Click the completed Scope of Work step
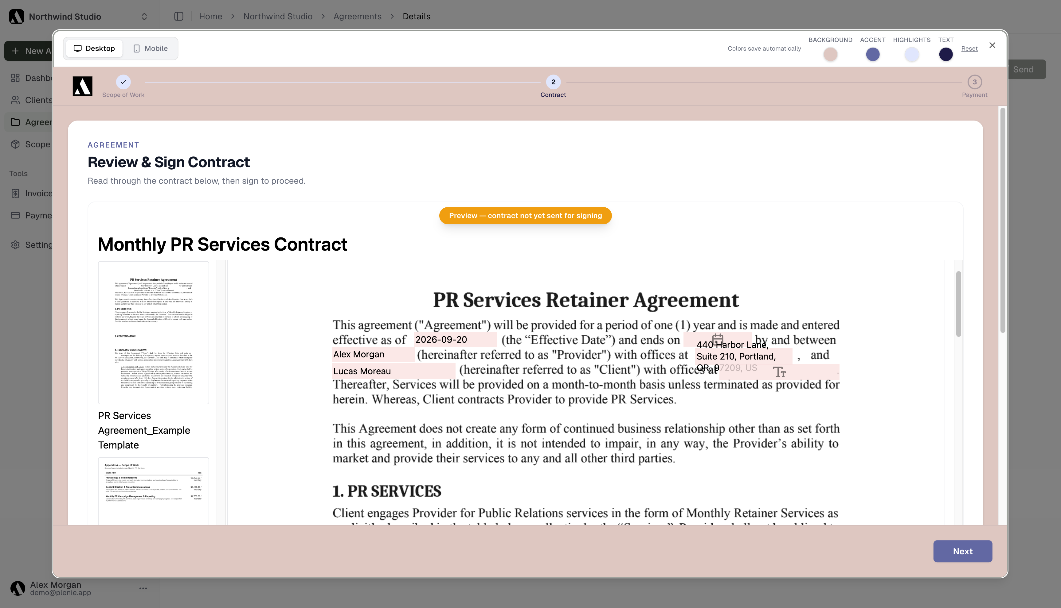Image resolution: width=1061 pixels, height=608 pixels. click(x=123, y=82)
